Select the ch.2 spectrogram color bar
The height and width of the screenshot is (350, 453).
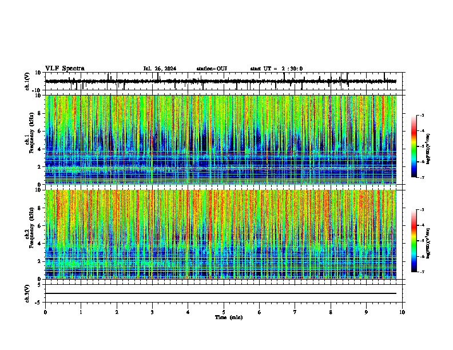coord(414,241)
